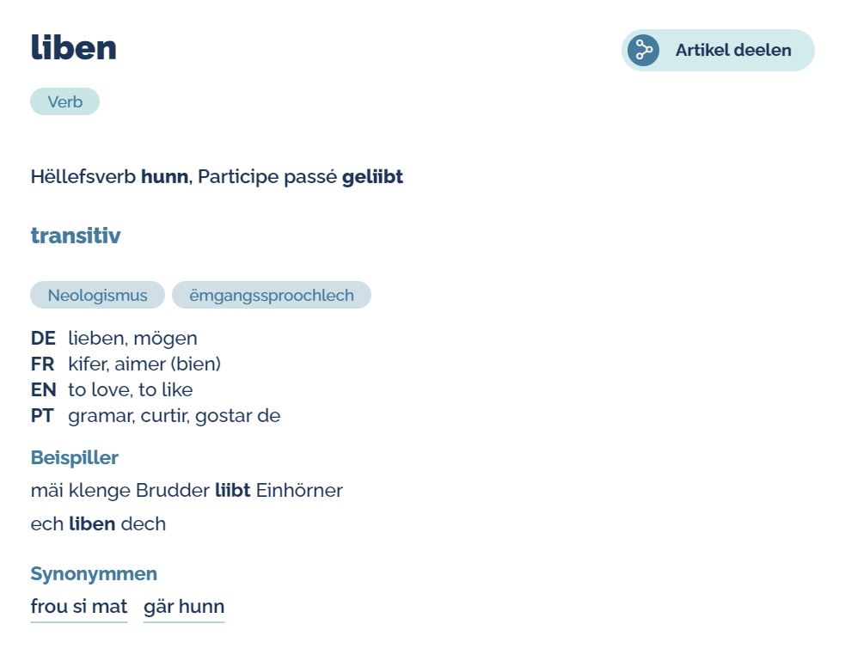Click the DE language label
The width and height of the screenshot is (845, 661).
tap(43, 338)
